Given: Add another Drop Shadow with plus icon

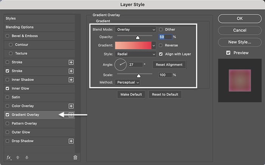Looking at the screenshot, I should pyautogui.click(x=71, y=141).
